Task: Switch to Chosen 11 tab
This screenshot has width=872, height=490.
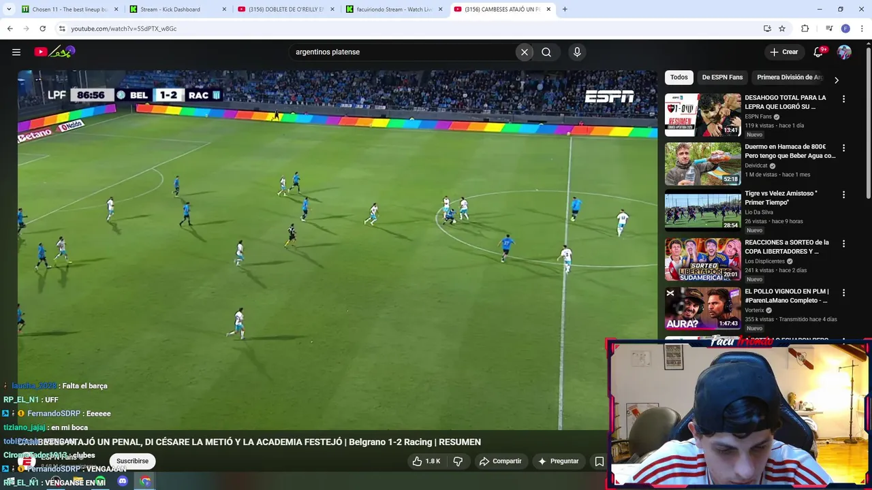Action: (70, 10)
